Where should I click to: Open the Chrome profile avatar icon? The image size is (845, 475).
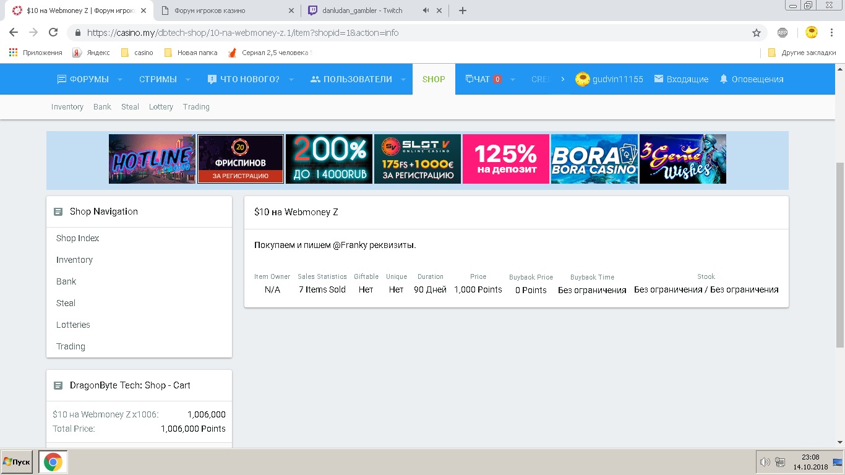pyautogui.click(x=812, y=32)
